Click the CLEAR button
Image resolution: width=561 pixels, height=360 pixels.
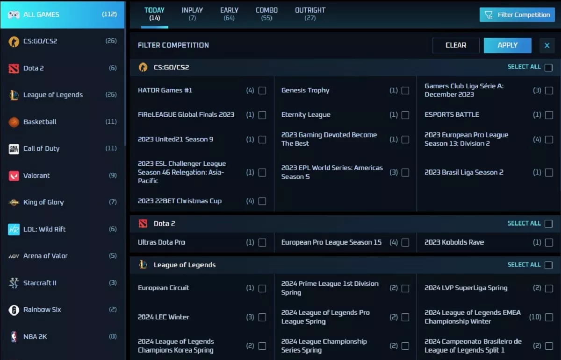coord(456,45)
